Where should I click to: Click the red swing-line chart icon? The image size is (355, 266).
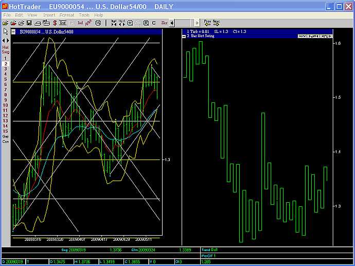[x=88, y=23]
